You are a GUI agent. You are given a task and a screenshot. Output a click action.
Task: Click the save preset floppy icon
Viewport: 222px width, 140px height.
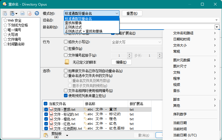coord(5,13)
